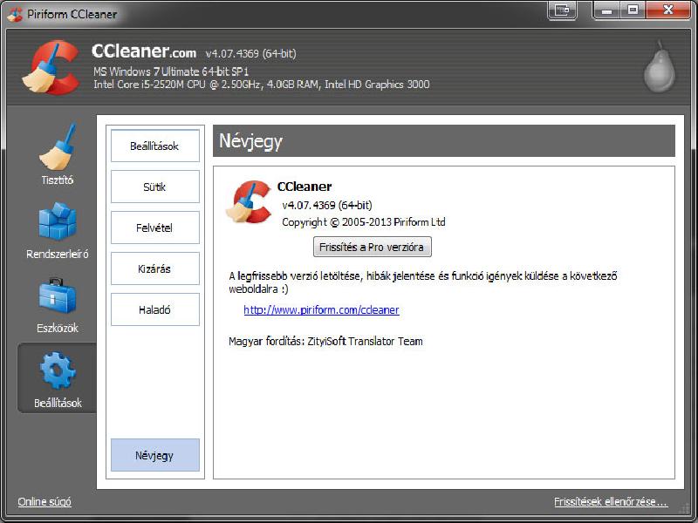The height and width of the screenshot is (523, 698).
Task: Maximize the CCleaner window
Action: coord(633,10)
